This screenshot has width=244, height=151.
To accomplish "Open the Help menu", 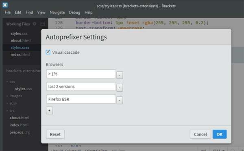I will point(88,12).
